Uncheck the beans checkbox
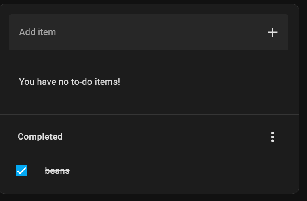The width and height of the screenshot is (307, 201). coord(21,171)
